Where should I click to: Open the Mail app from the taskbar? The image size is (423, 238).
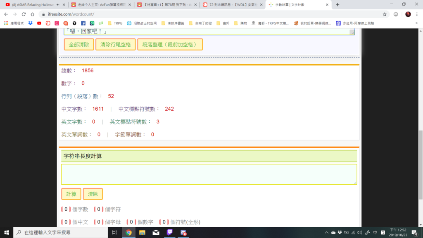156,232
